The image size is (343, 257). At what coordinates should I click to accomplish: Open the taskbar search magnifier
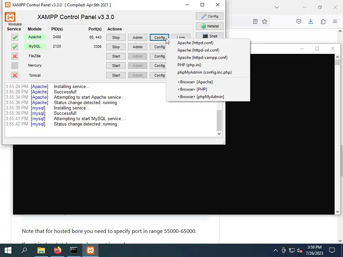tap(24, 250)
